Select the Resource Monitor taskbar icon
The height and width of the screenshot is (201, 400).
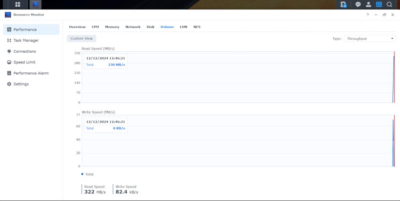[36, 4]
